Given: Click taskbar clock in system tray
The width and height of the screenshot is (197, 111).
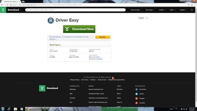Looking at the screenshot, I should (x=192, y=109).
